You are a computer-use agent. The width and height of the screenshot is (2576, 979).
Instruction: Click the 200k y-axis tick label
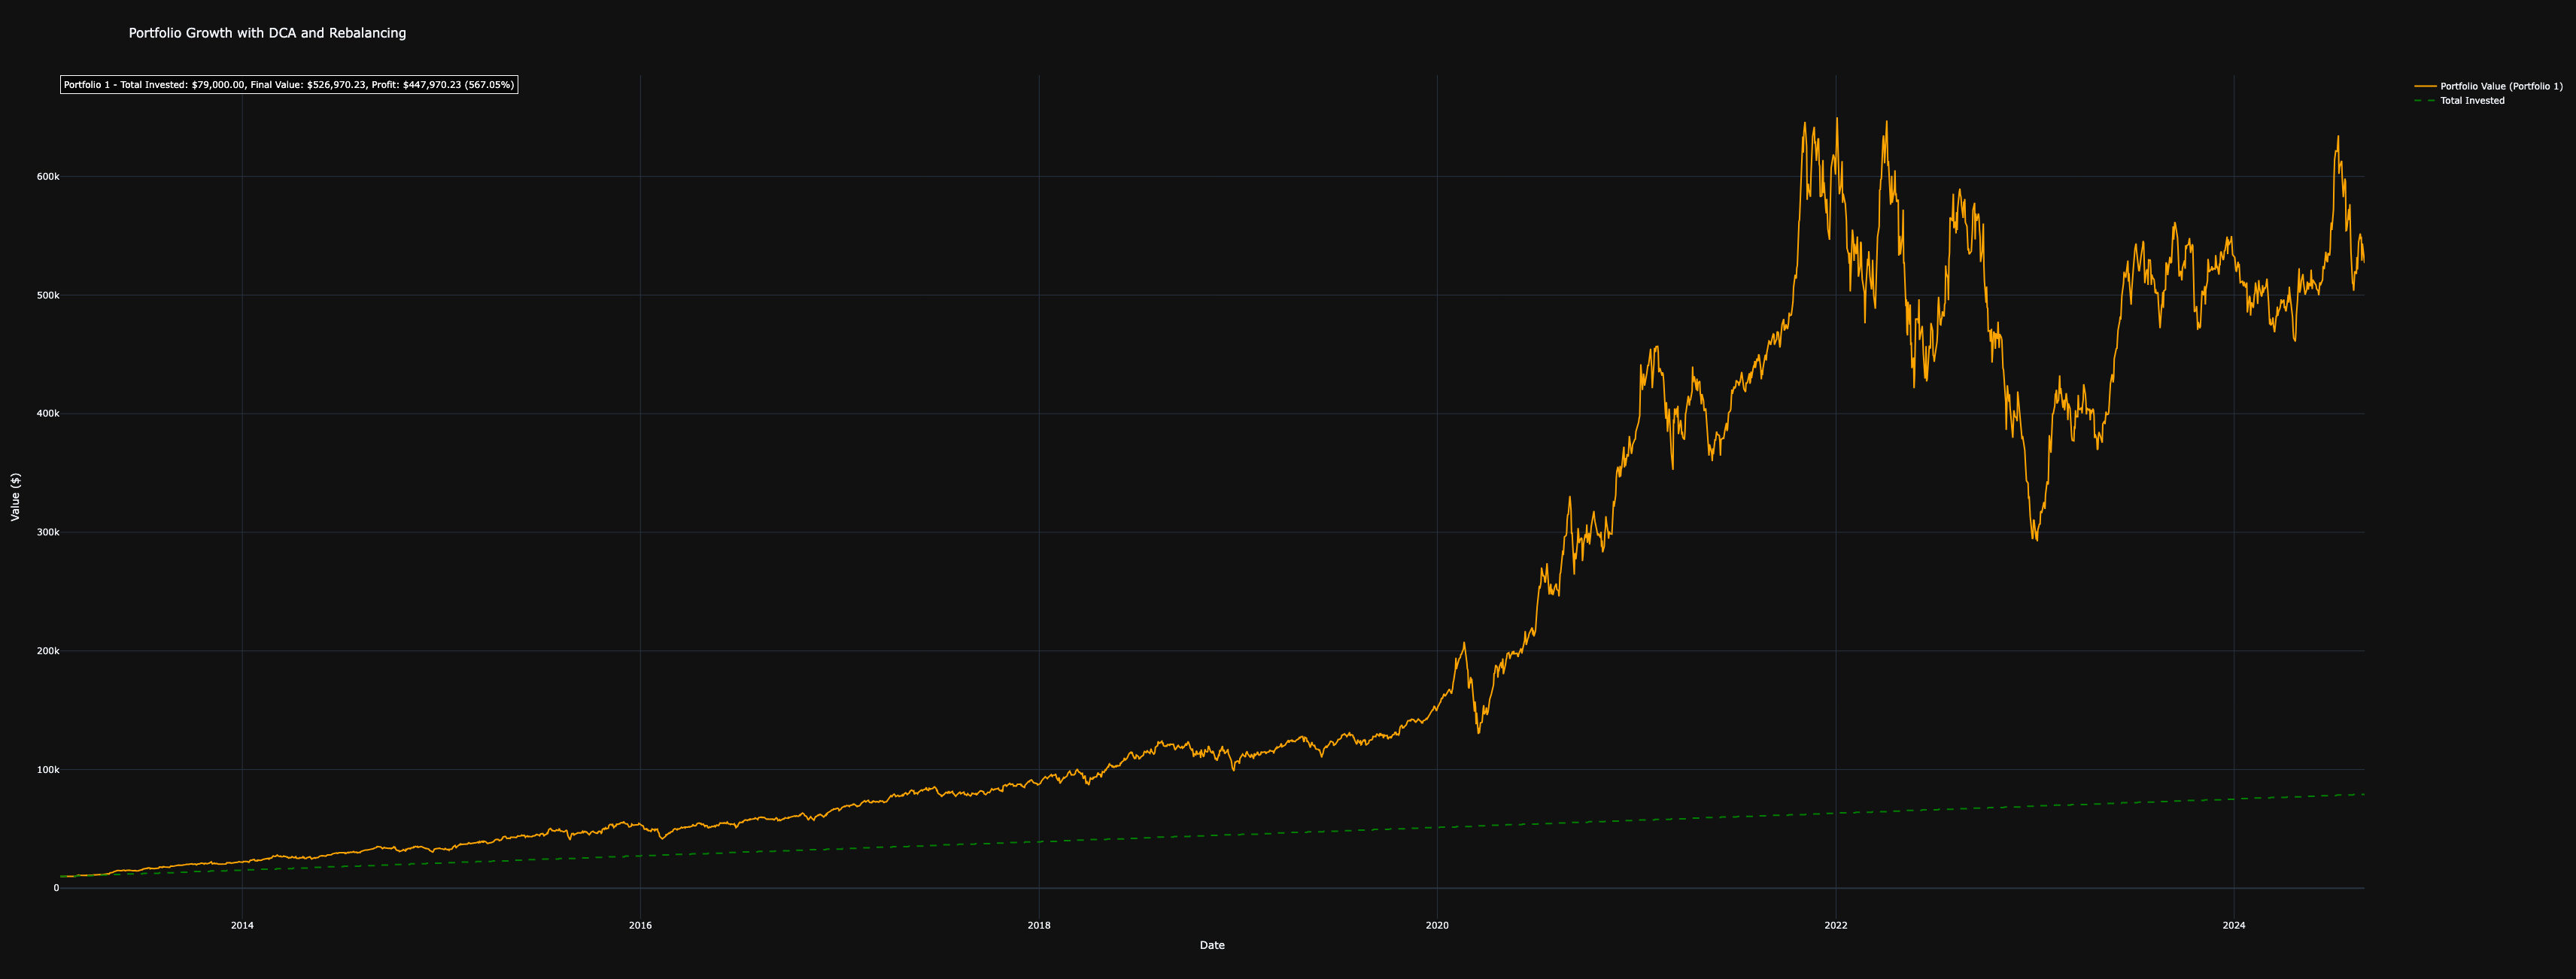(x=48, y=651)
